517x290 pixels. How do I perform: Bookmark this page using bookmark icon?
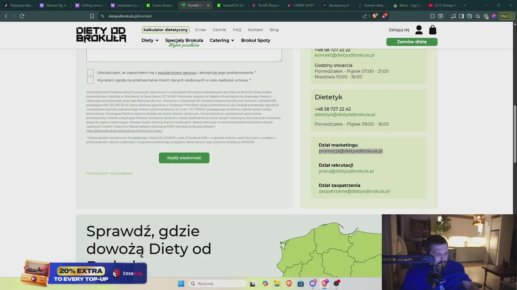click(92, 16)
